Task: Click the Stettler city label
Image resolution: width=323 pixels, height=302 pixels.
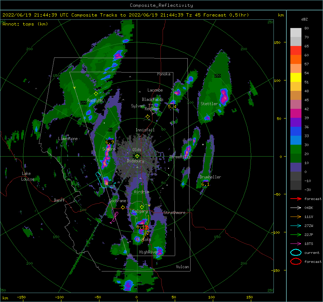Action: pos(209,104)
